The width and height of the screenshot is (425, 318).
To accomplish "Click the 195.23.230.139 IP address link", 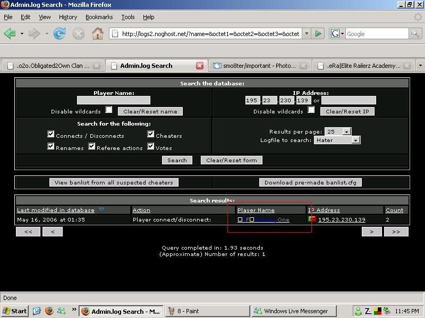I will tap(342, 219).
